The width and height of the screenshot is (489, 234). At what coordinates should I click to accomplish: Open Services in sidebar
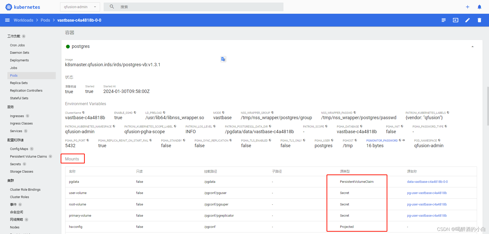[x=16, y=131]
